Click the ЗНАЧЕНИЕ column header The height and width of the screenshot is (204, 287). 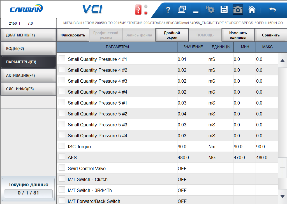click(193, 47)
